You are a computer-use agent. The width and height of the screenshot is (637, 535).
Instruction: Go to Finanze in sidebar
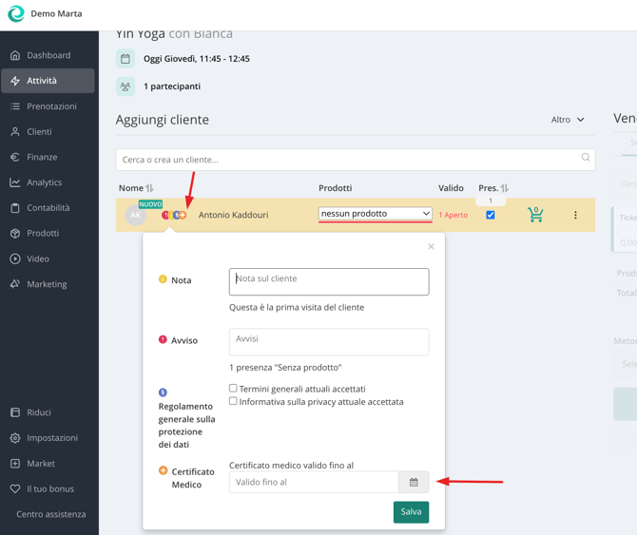coord(42,157)
